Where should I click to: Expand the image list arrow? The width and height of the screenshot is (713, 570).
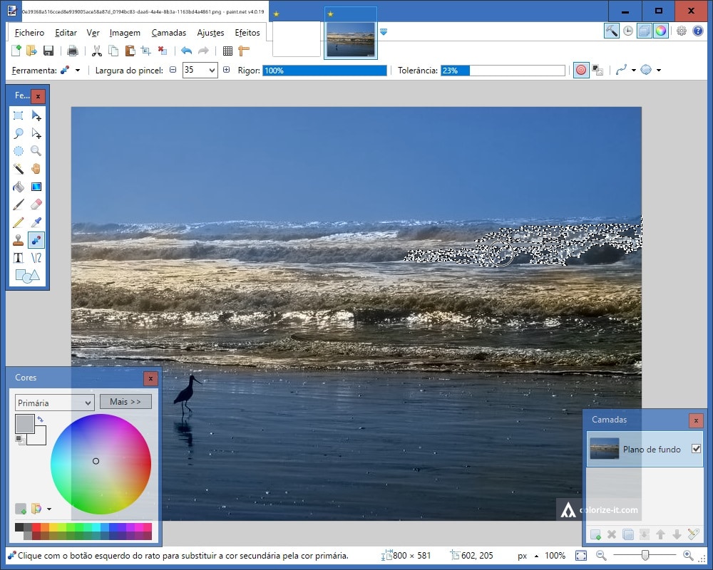click(384, 32)
